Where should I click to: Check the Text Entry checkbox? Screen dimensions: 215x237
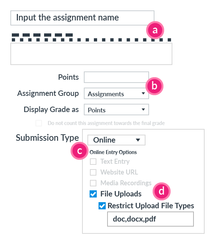pyautogui.click(x=93, y=162)
